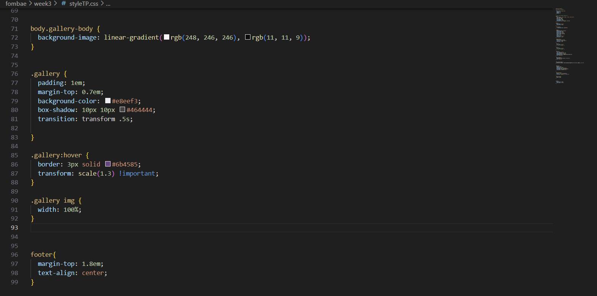
Task: Click line number 85
Action: 14,155
